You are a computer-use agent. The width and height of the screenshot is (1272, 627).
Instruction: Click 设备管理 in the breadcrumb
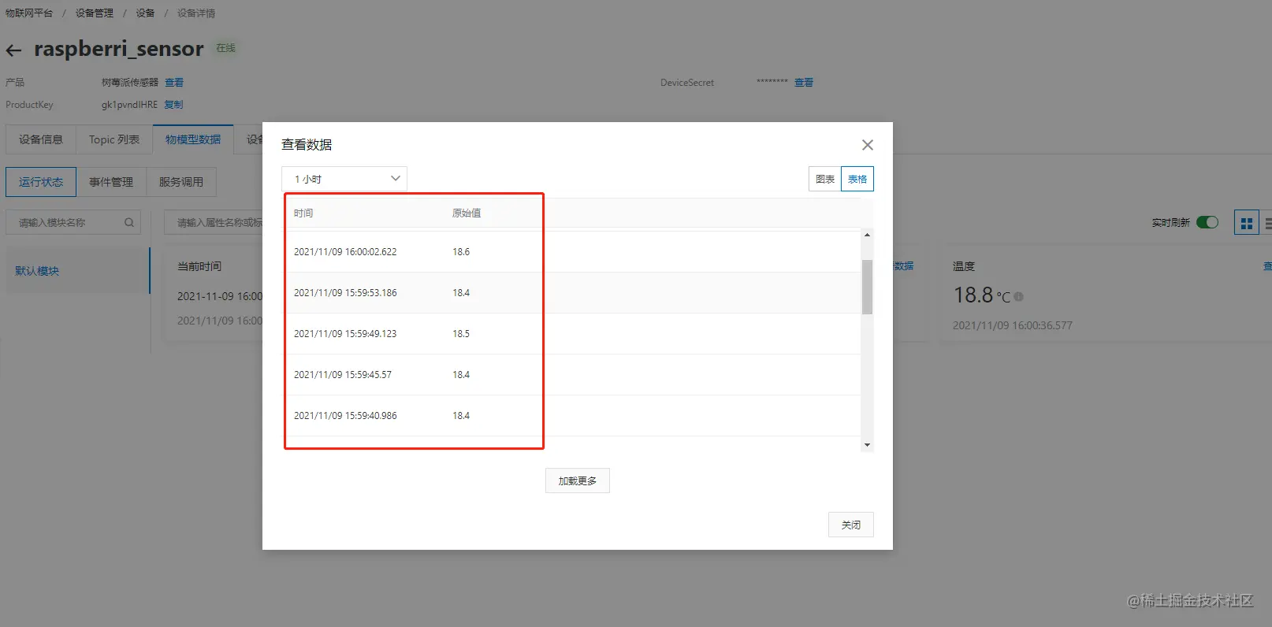[95, 13]
